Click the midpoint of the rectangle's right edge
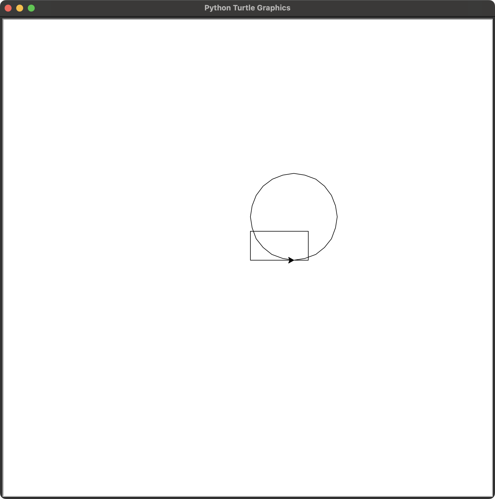 click(x=308, y=246)
